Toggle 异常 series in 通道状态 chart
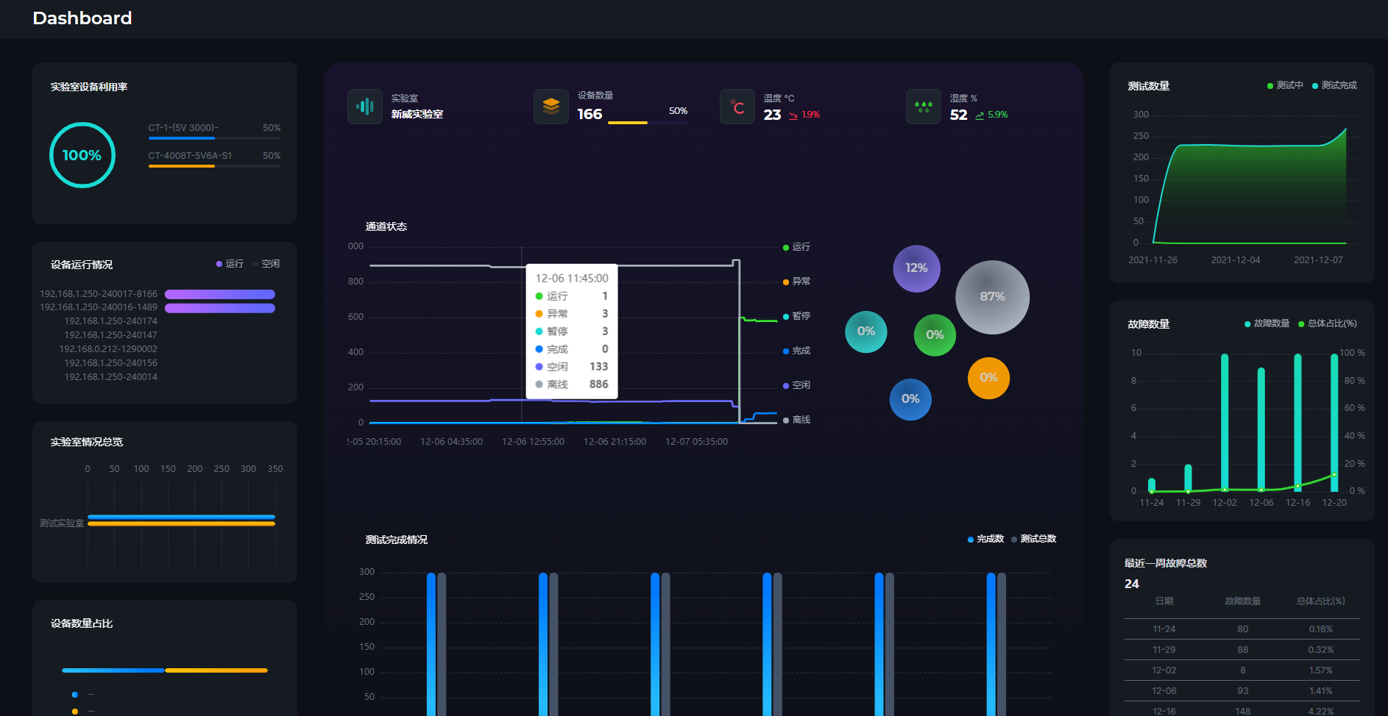The height and width of the screenshot is (716, 1388). (x=796, y=282)
